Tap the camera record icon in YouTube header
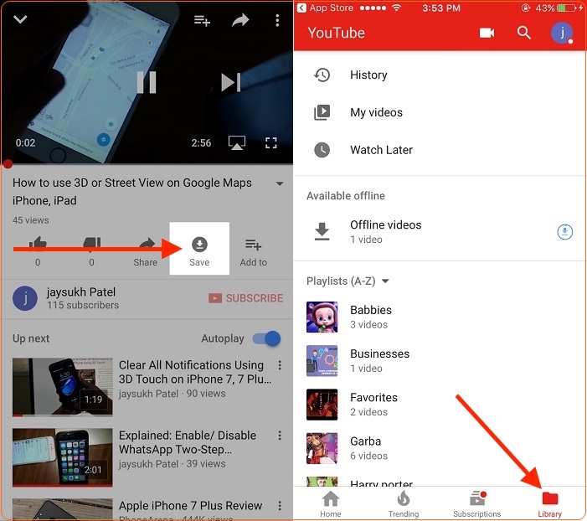This screenshot has height=521, width=587. [487, 33]
